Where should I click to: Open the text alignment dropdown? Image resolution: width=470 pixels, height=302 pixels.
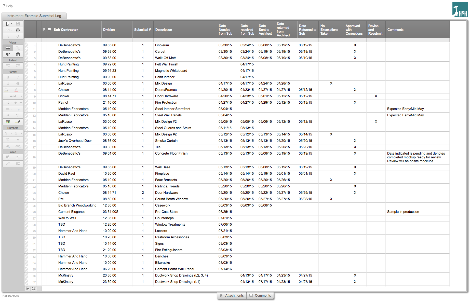click(x=8, y=109)
